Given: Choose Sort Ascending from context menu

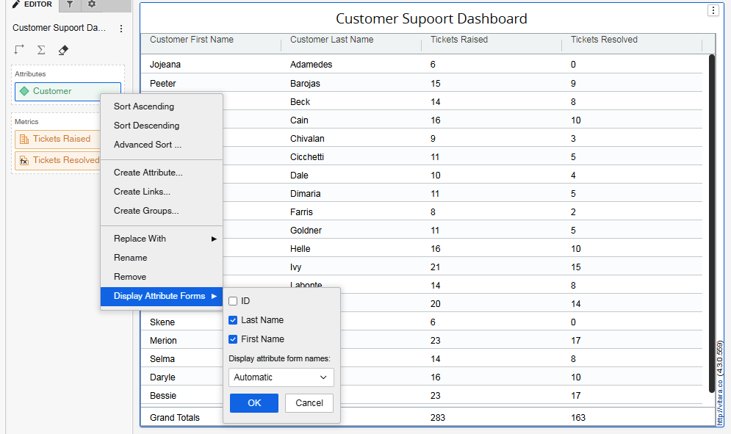Looking at the screenshot, I should 144,106.
